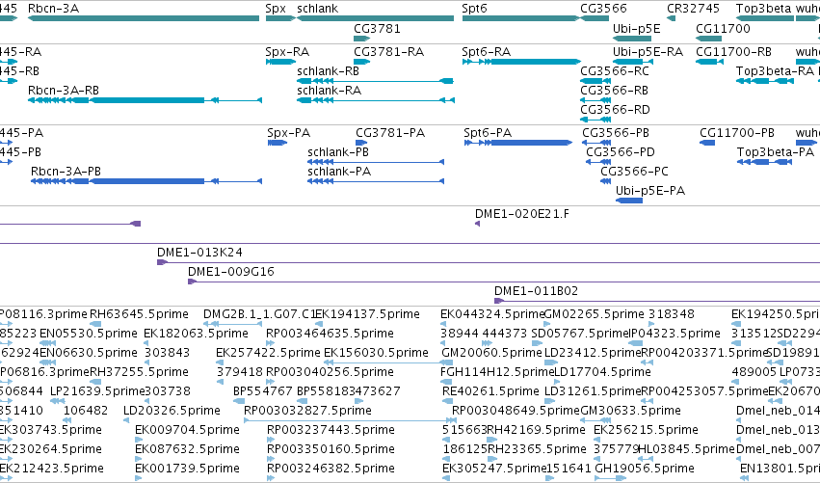The image size is (820, 483).
Task: Click the Spt6-PA protein label
Action: coord(488,133)
